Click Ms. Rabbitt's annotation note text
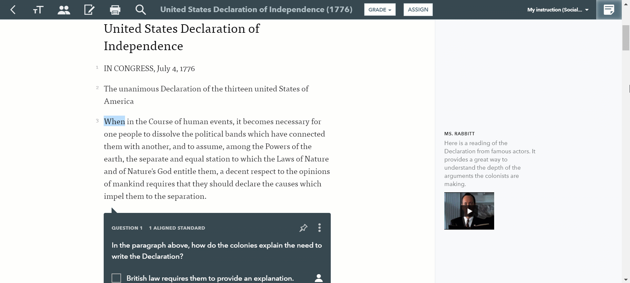The width and height of the screenshot is (630, 283). [490, 163]
